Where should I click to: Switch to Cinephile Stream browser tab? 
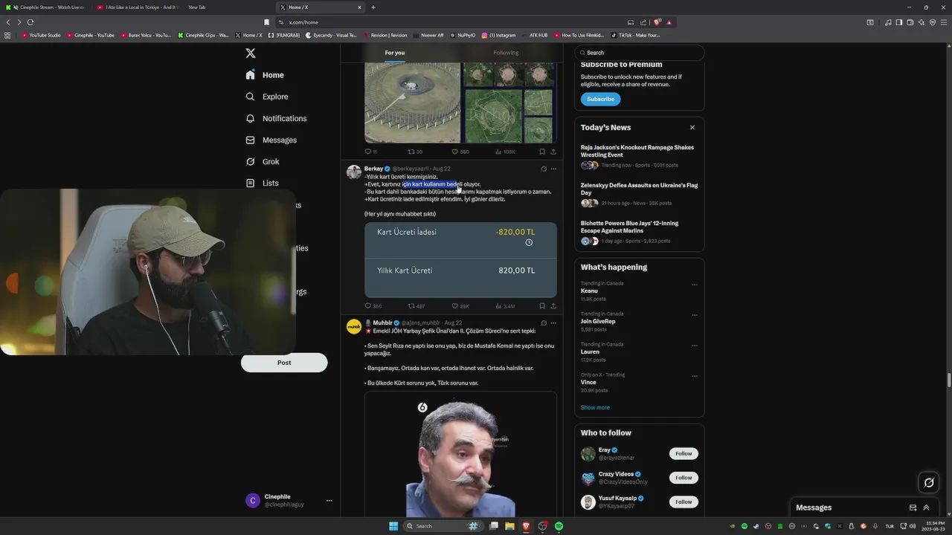45,7
